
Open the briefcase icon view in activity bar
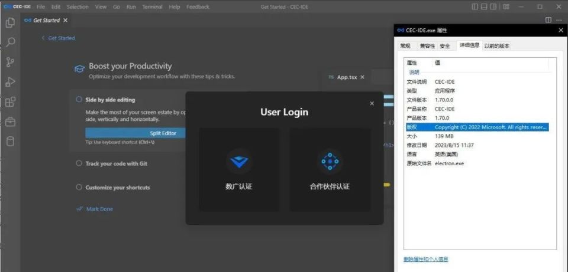10,122
